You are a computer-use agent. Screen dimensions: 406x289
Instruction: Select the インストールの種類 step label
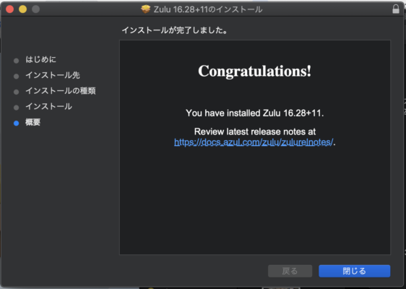pos(61,91)
